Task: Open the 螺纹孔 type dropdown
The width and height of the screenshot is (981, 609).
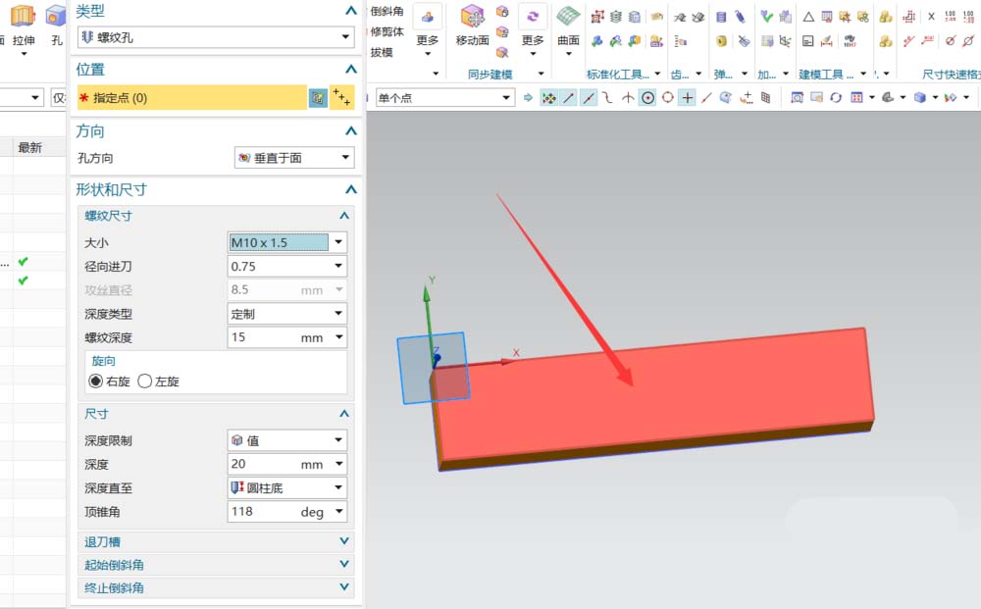Action: (x=216, y=37)
